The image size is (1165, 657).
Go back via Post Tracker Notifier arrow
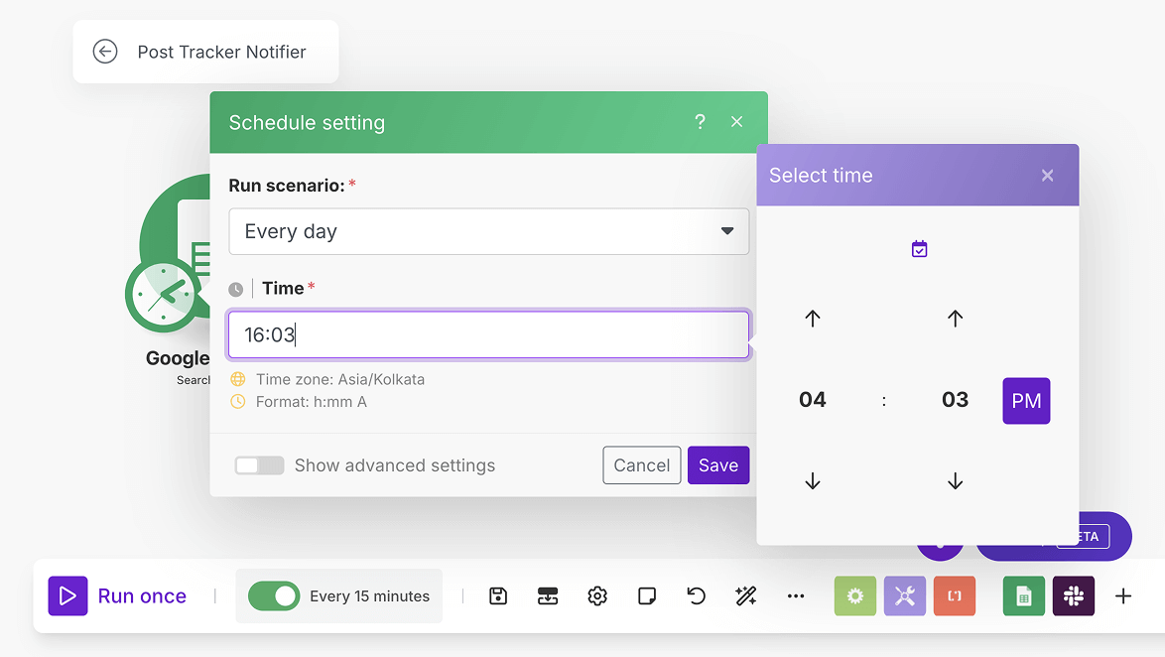(105, 52)
